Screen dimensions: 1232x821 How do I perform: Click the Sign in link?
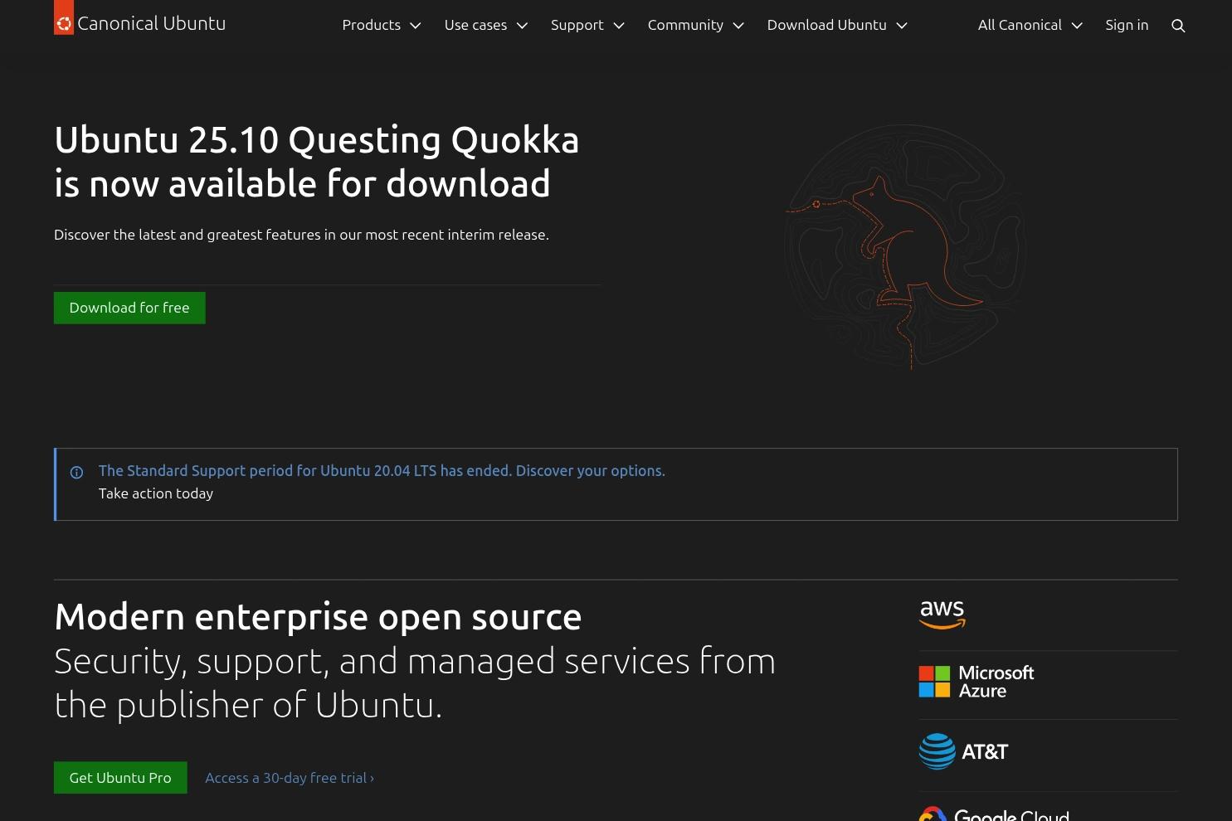pyautogui.click(x=1127, y=25)
